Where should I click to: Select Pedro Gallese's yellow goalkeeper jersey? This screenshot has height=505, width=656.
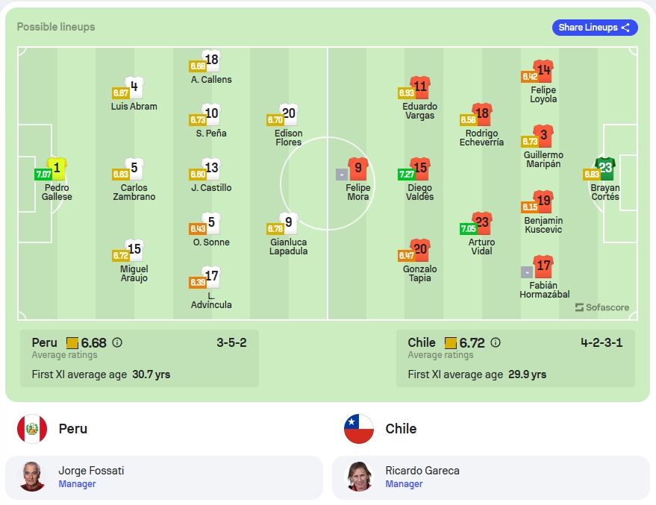point(57,169)
